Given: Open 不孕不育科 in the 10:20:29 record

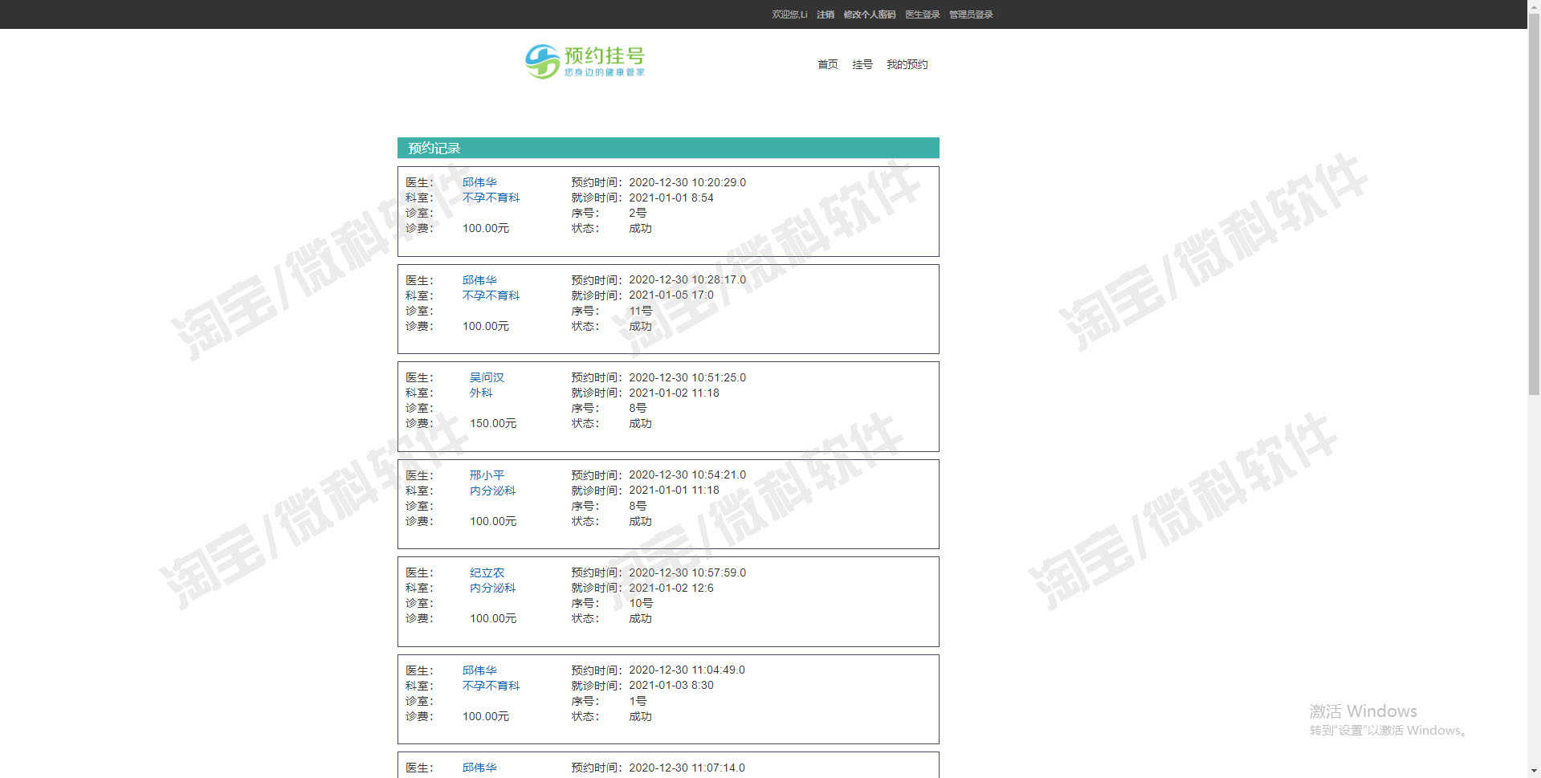Looking at the screenshot, I should [491, 198].
